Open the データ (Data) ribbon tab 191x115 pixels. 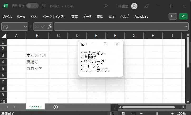tap(87, 16)
